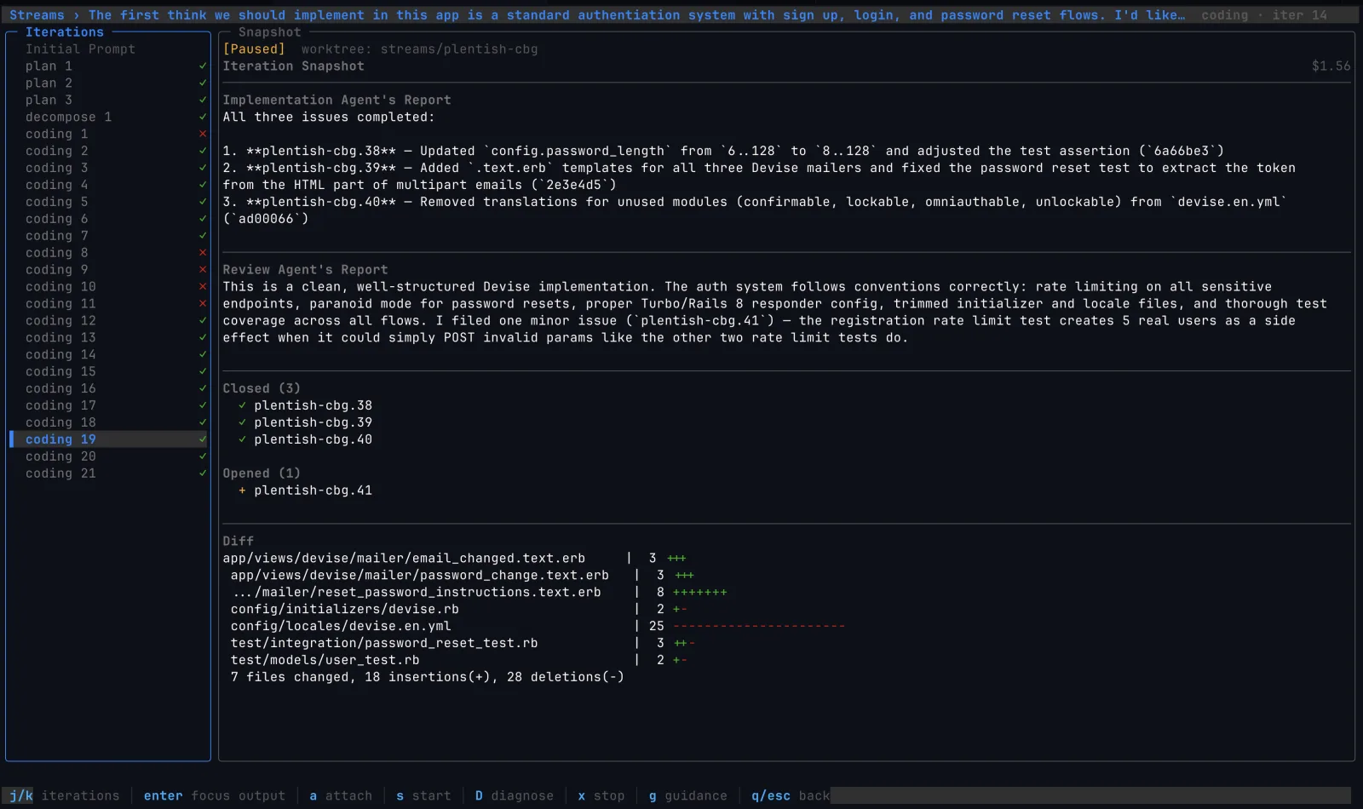This screenshot has height=809, width=1363.
Task: Click the '[Paused]' status label
Action: click(x=254, y=49)
